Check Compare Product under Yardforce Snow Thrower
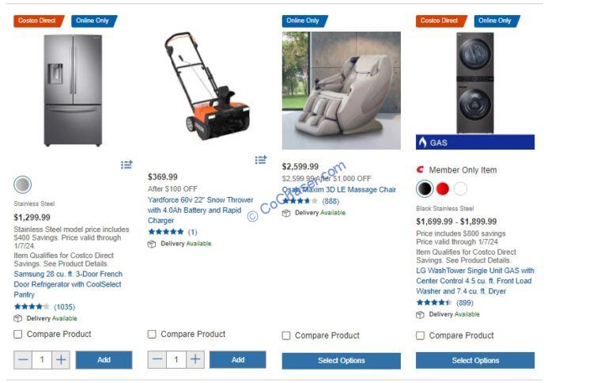Image resolution: width=593 pixels, height=383 pixels. (x=152, y=334)
